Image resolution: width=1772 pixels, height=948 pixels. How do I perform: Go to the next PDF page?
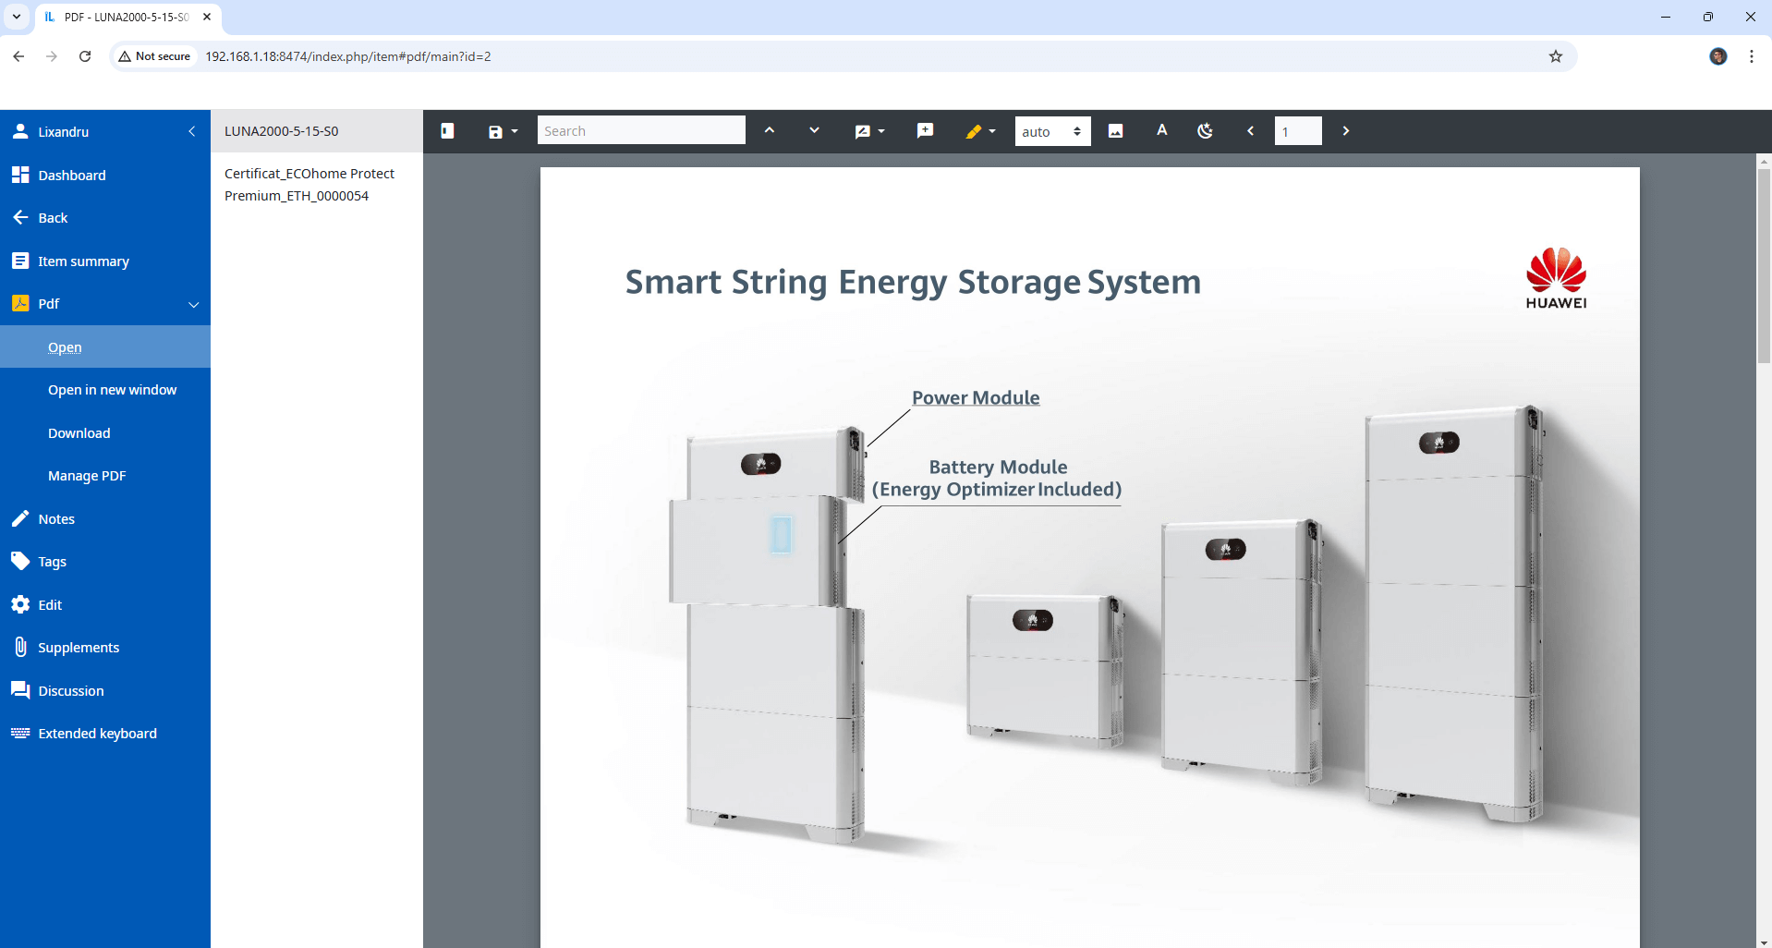coord(1345,131)
